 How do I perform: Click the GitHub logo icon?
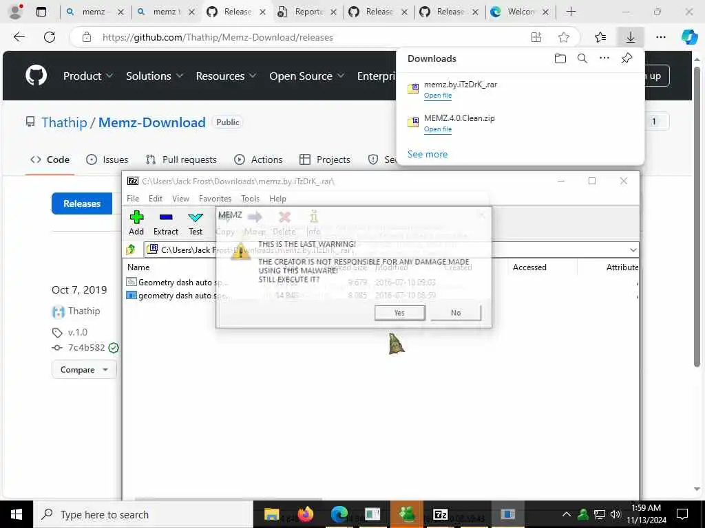click(36, 76)
